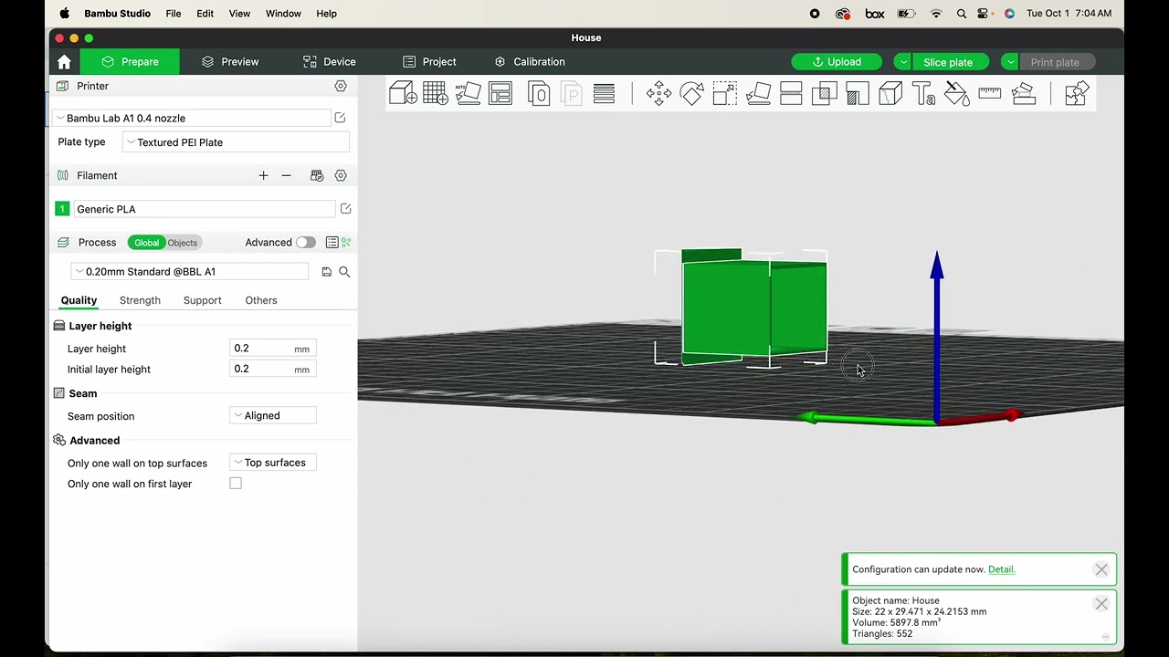Select the Color painting bucket tool
Image resolution: width=1169 pixels, height=657 pixels.
[956, 94]
